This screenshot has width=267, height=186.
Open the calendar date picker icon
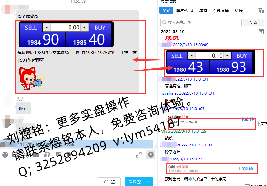click(261, 32)
